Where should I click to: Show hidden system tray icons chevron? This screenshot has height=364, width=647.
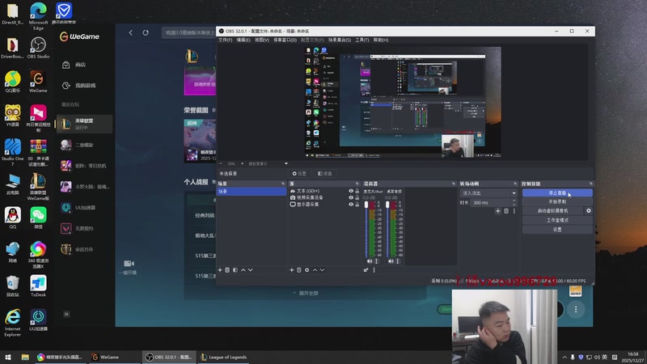[565, 358]
